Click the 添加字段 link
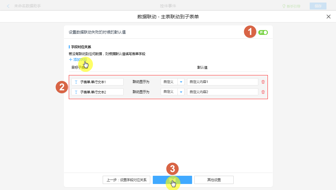Viewport: 336px width, 190px height. (80, 60)
